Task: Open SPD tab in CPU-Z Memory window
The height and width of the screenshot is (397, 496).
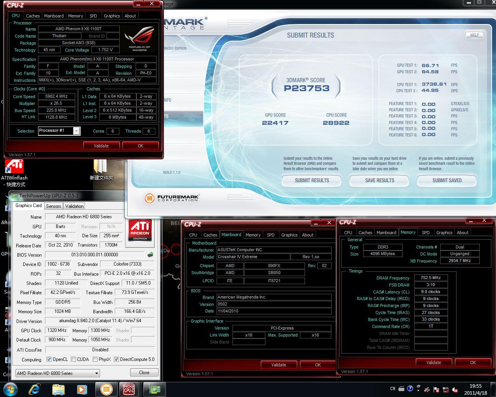Action: click(x=425, y=233)
